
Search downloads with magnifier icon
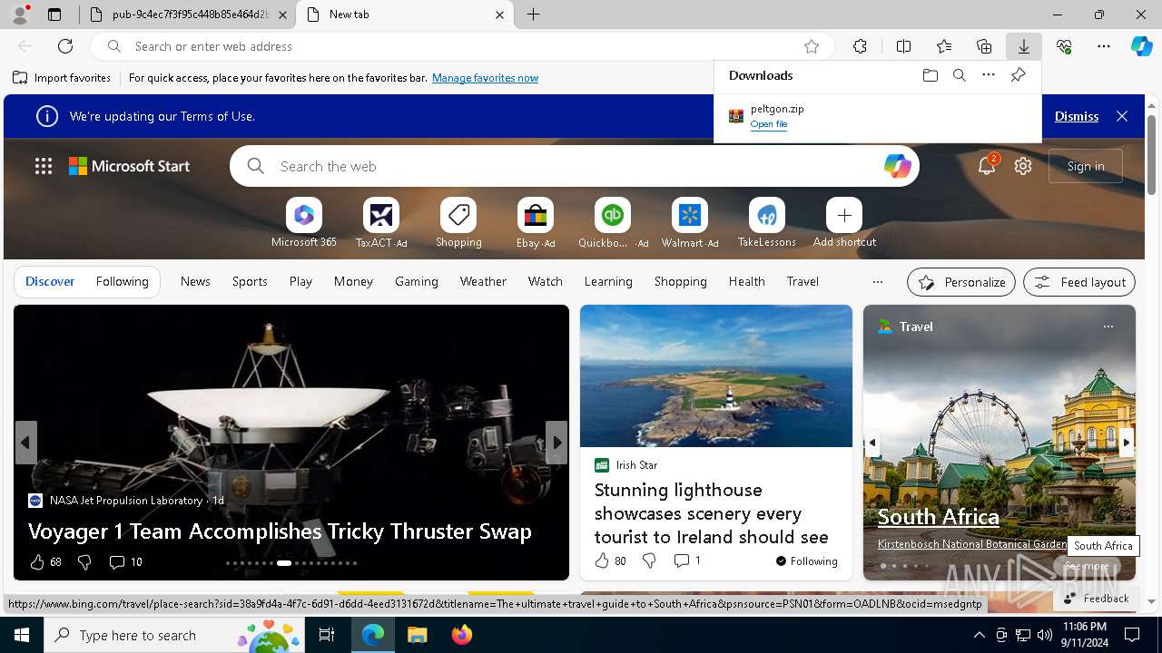(x=959, y=75)
